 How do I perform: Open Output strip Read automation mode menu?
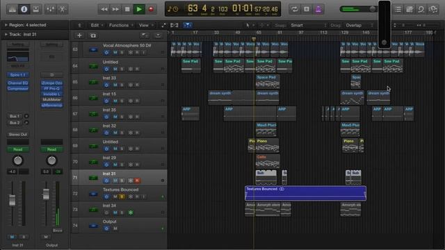pyautogui.click(x=51, y=149)
